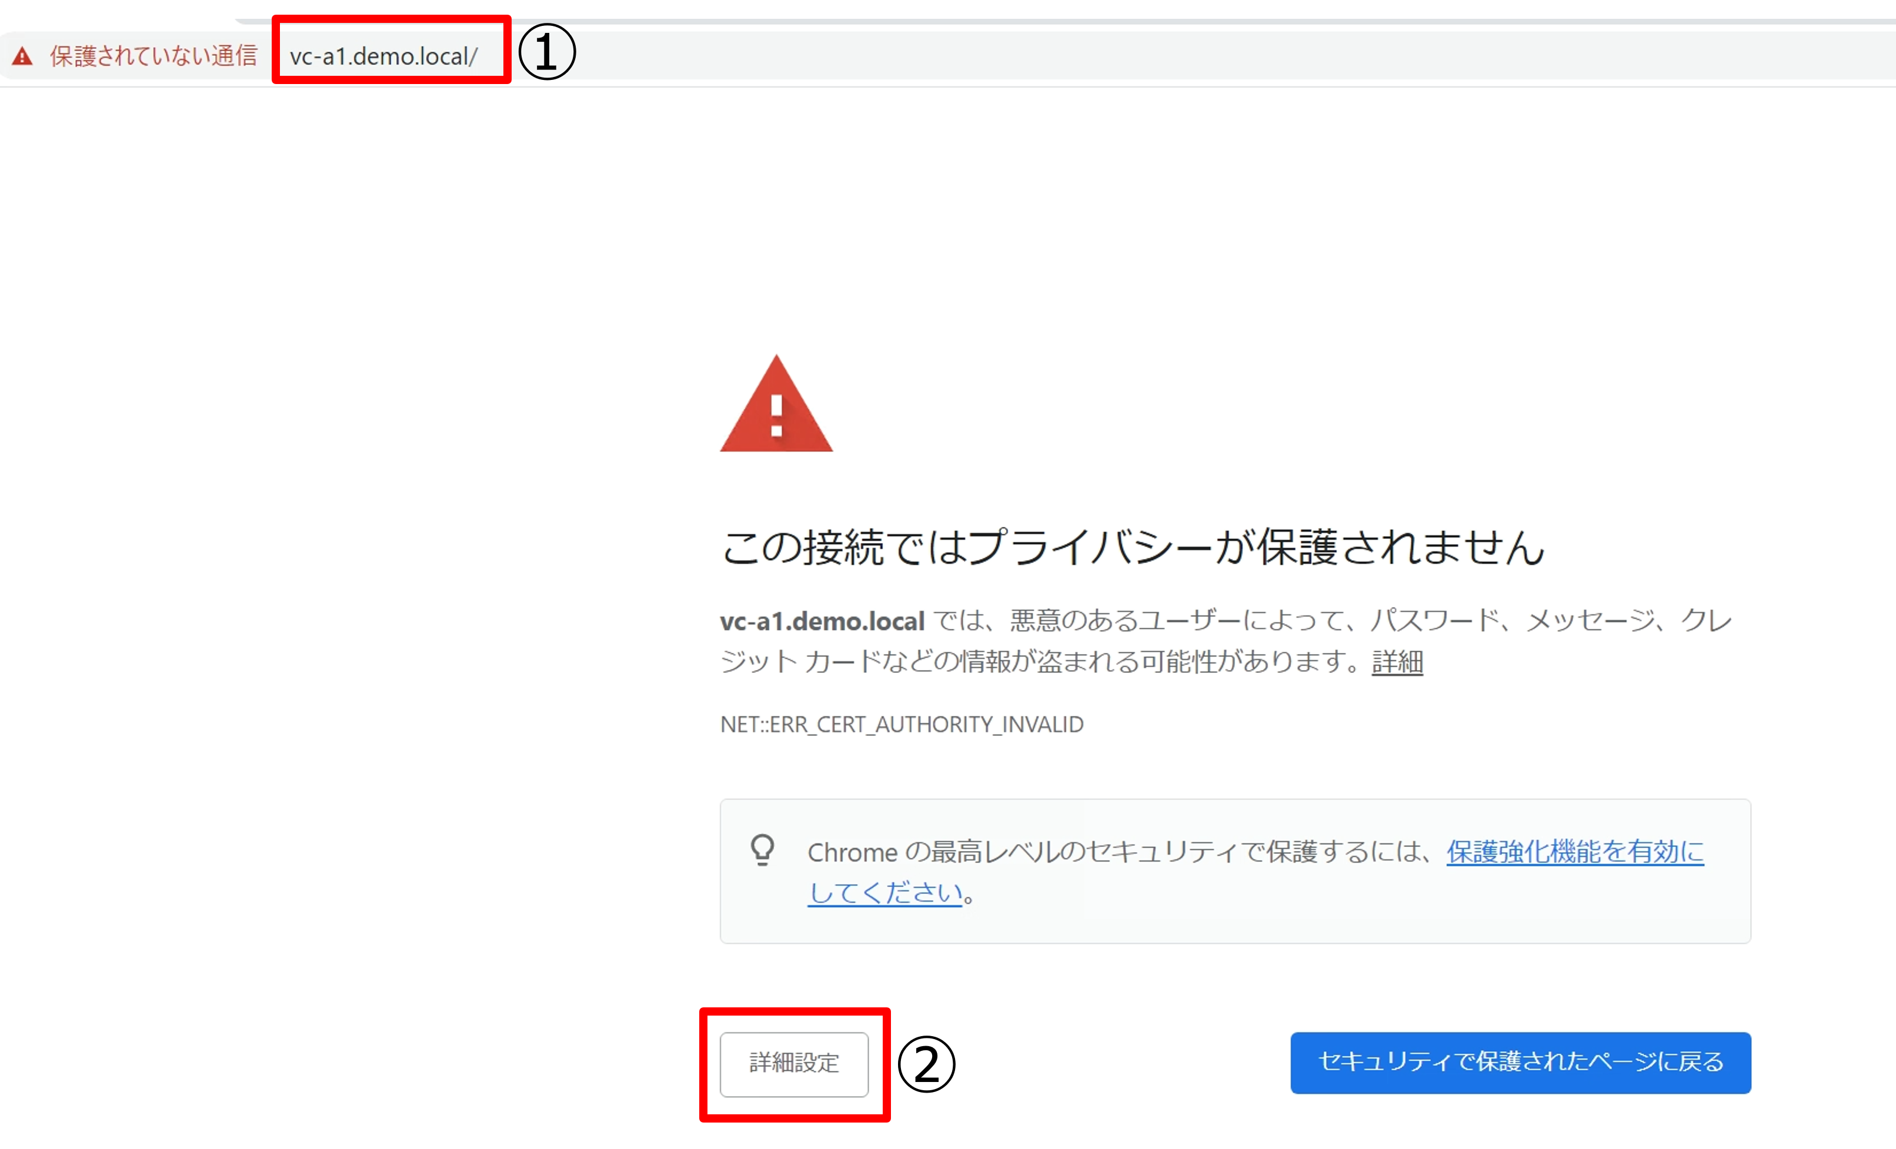This screenshot has height=1149, width=1896.
Task: Click bold vc-a1.demo.local in warning paragraph
Action: coord(822,621)
